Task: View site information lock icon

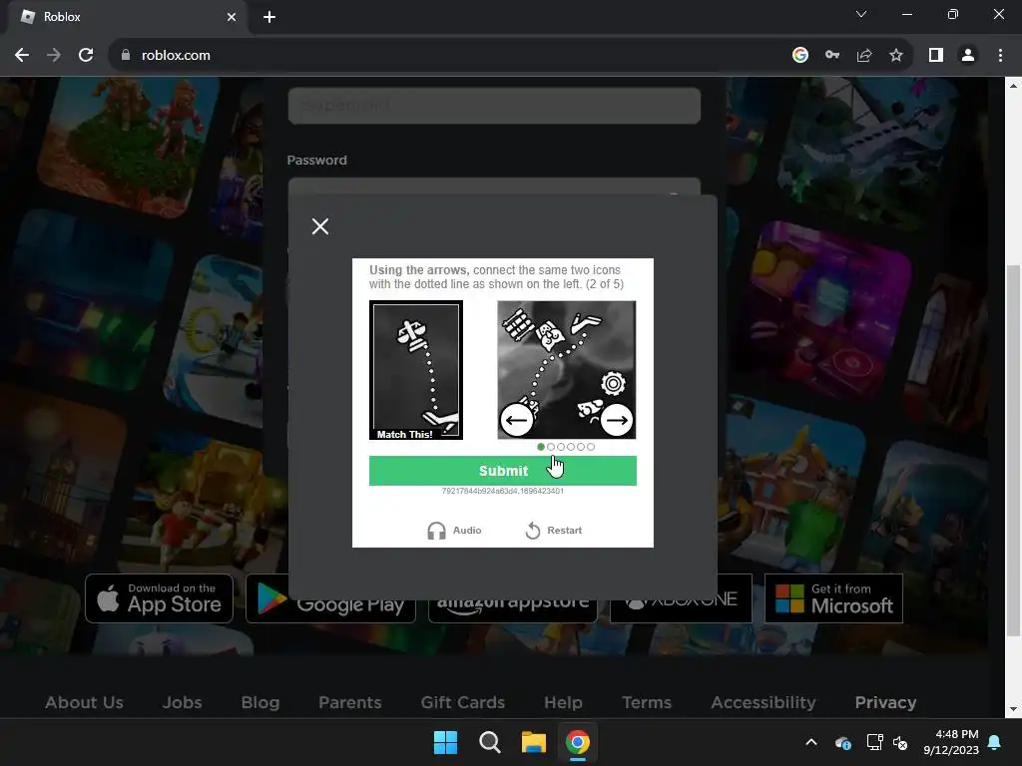Action: (x=126, y=56)
